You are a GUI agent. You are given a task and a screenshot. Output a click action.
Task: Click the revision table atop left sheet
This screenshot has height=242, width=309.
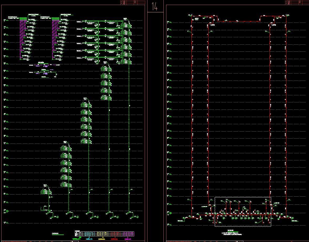tap(132, 3)
